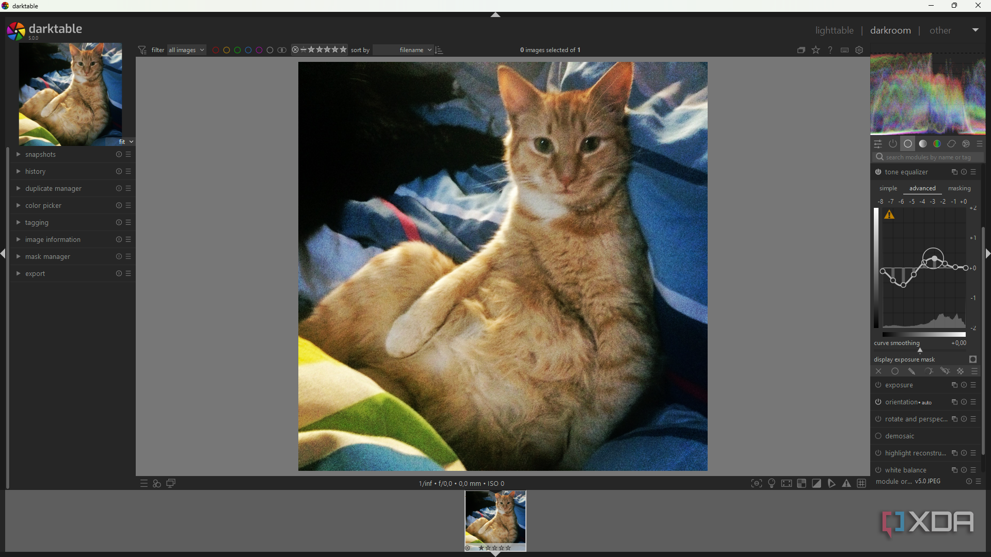Toggle the ISO 12646 color assessment lightbulb
This screenshot has height=557, width=991.
772,483
